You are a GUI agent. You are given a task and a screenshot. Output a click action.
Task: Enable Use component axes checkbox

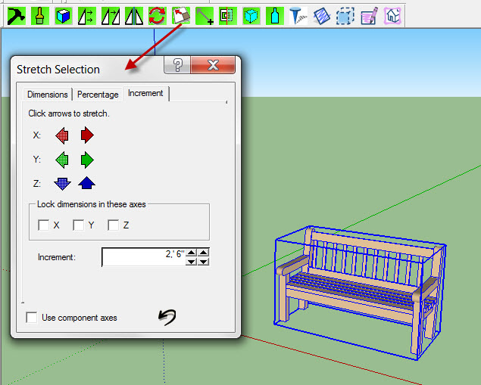click(x=32, y=318)
